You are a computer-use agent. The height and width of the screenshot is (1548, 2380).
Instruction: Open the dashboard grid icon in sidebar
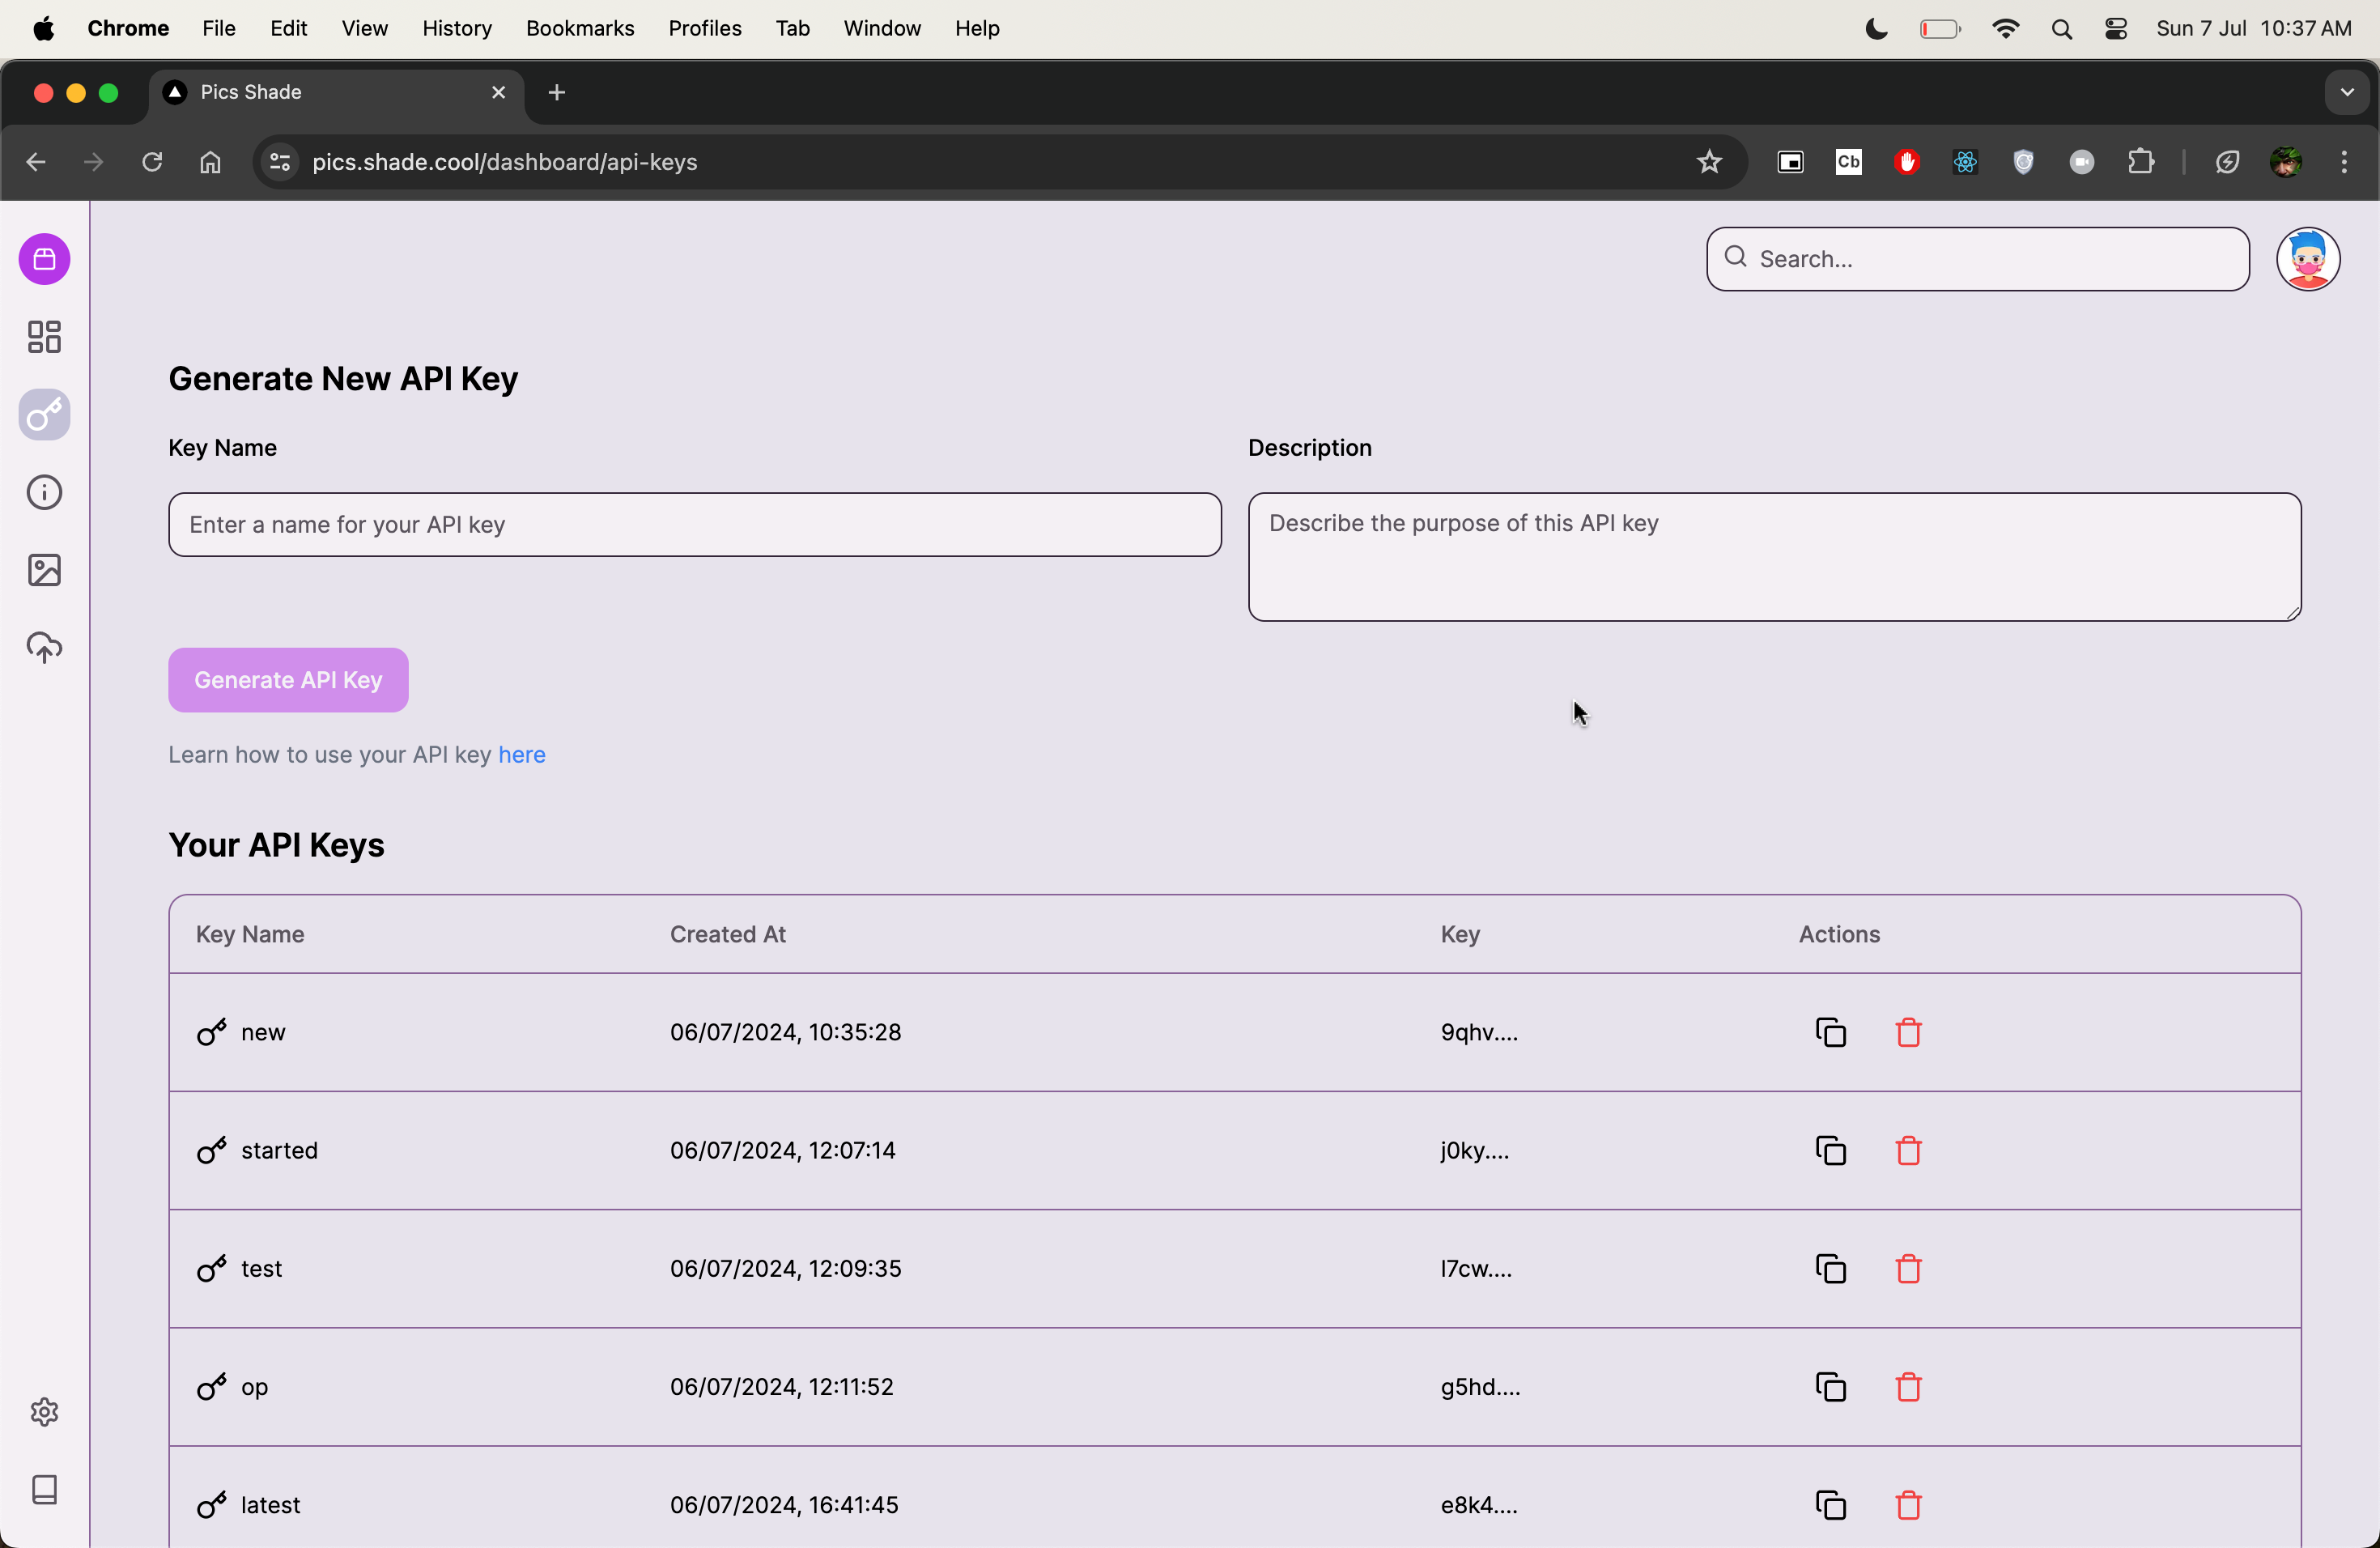[45, 337]
